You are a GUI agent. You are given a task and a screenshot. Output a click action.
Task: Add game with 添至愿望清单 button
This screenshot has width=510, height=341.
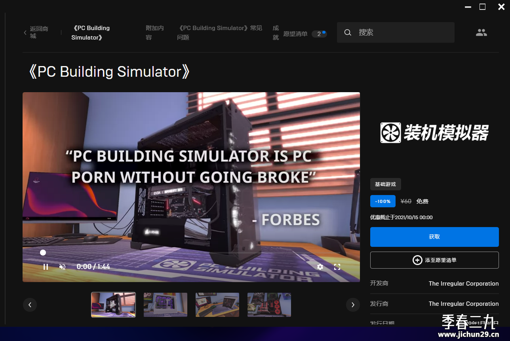click(434, 260)
